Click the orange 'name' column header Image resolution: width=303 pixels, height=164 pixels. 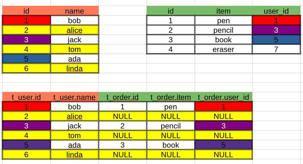point(74,11)
